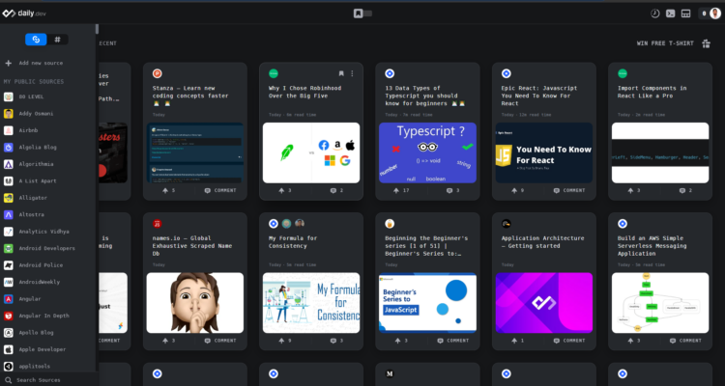The height and width of the screenshot is (386, 725).
Task: Click sidebar scrollbar handle
Action: 97,29
